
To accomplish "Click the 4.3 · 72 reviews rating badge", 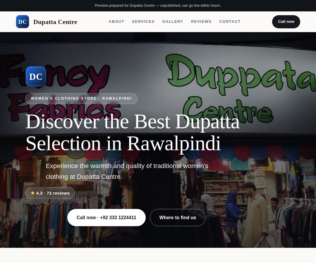I will [50, 193].
